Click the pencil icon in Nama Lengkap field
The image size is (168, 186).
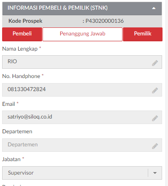(155, 63)
